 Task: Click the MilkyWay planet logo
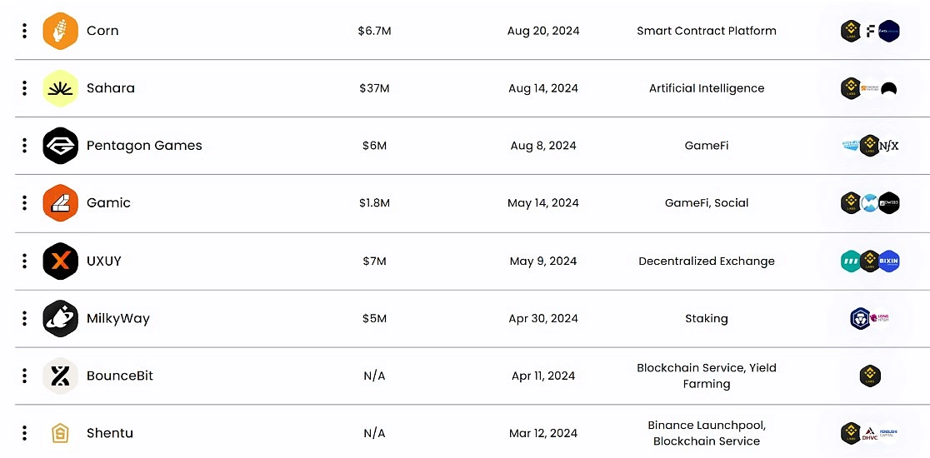pos(61,319)
